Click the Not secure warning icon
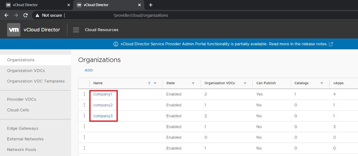This screenshot has width=358, height=156. pyautogui.click(x=37, y=15)
